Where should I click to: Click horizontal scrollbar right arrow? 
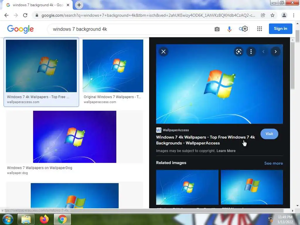(292, 211)
